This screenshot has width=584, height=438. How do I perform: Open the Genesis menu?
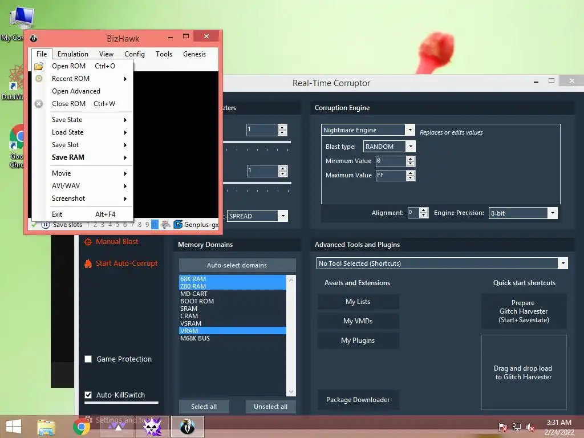194,54
